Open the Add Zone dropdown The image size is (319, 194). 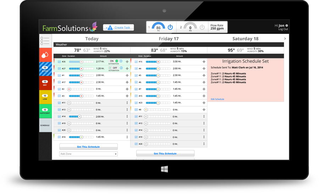click(x=88, y=154)
